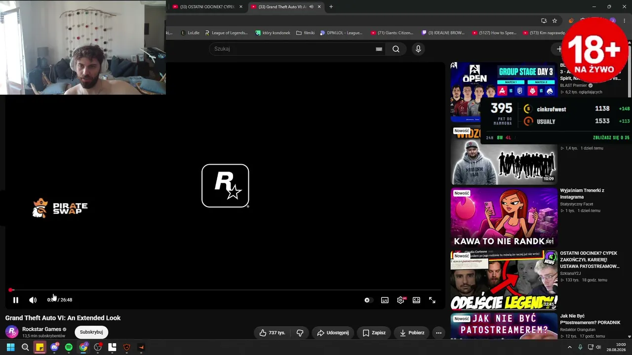Open Windows taskbar search
This screenshot has width=632, height=355.
click(25, 347)
